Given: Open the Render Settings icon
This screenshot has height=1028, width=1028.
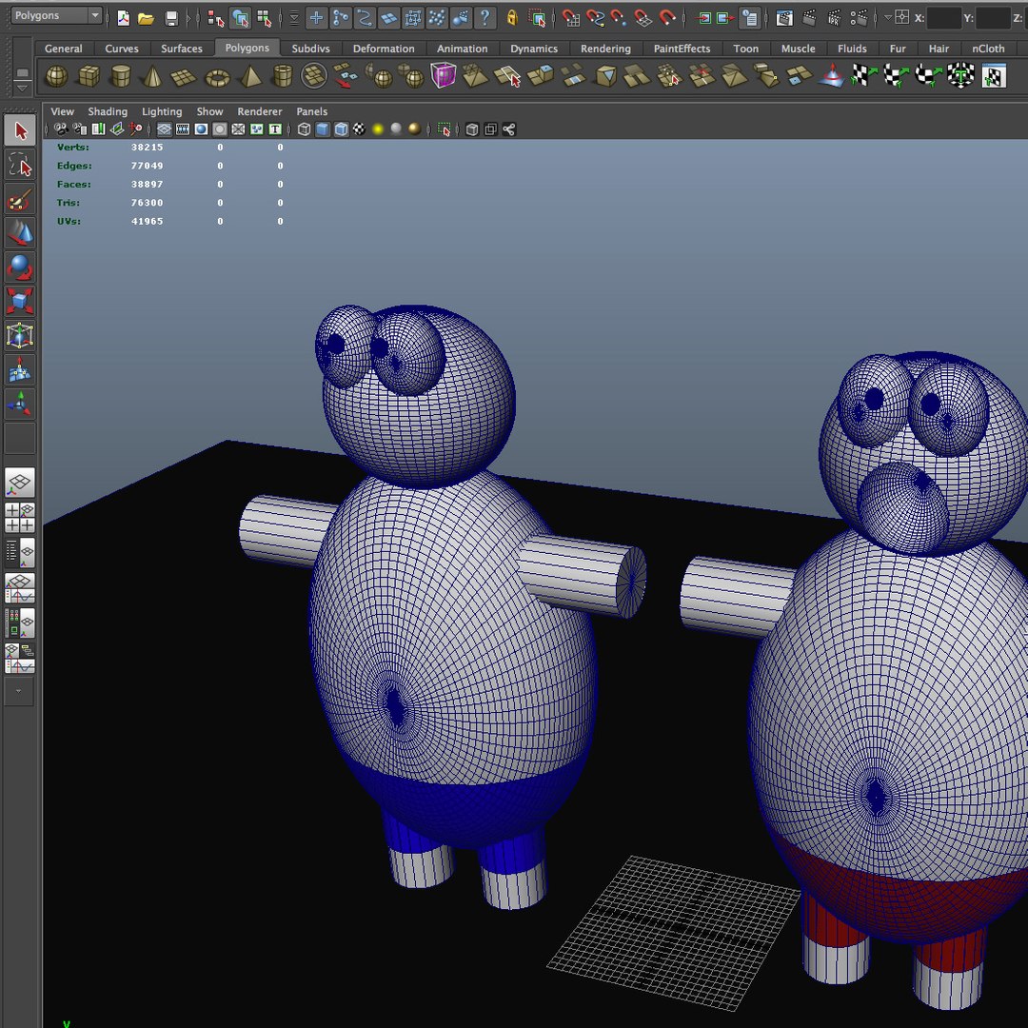Looking at the screenshot, I should pyautogui.click(x=859, y=18).
